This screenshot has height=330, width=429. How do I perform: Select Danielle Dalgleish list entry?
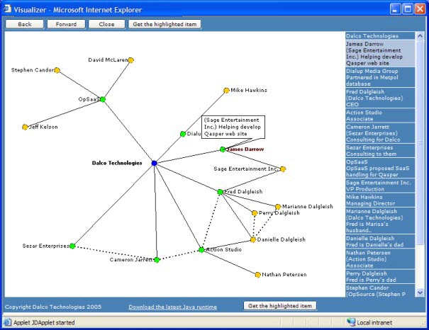click(380, 241)
